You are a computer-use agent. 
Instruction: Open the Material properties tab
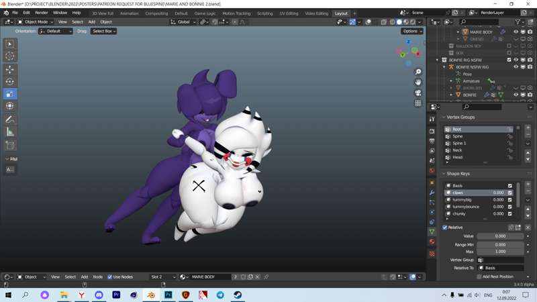click(x=432, y=242)
